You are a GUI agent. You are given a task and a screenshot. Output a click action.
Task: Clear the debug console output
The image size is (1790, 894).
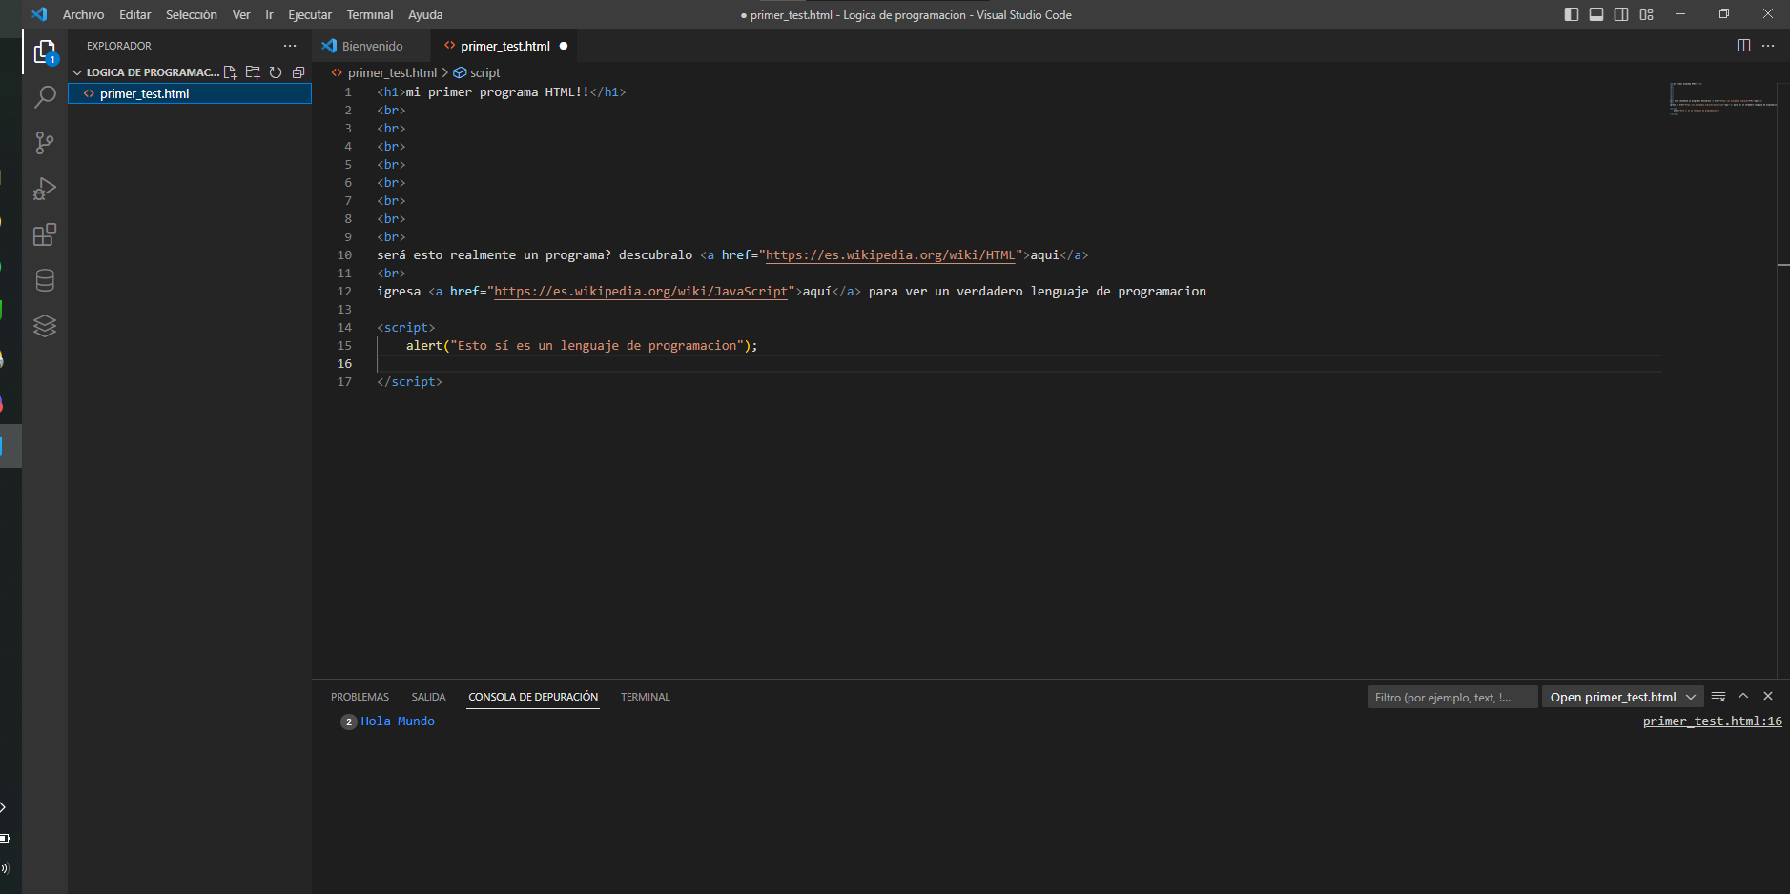coord(1718,697)
